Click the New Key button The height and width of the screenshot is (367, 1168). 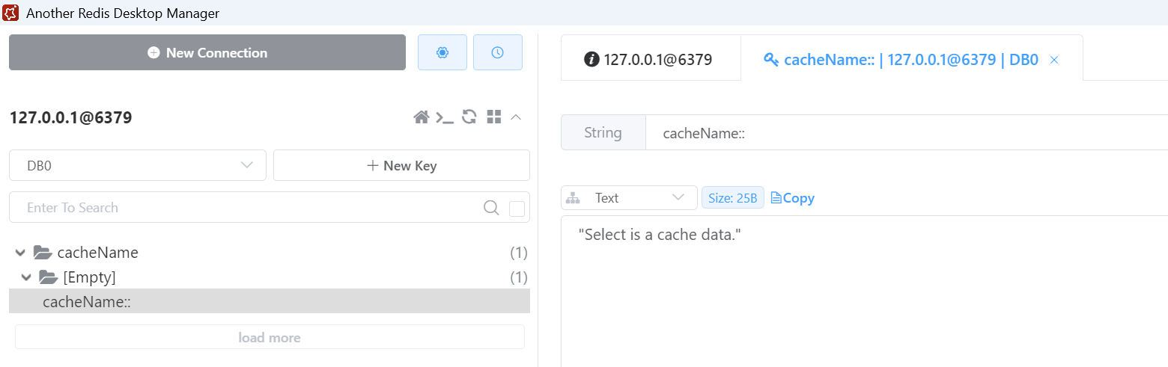[x=401, y=165]
